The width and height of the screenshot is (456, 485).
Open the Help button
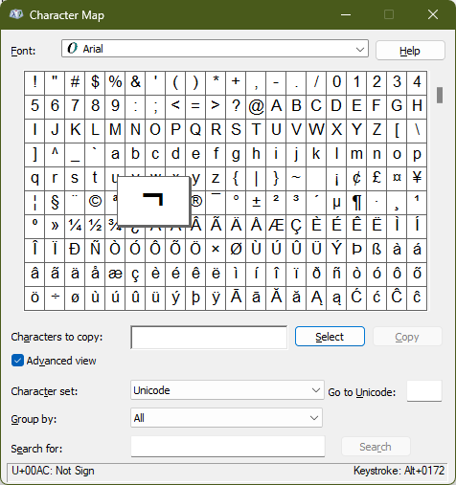pyautogui.click(x=410, y=51)
